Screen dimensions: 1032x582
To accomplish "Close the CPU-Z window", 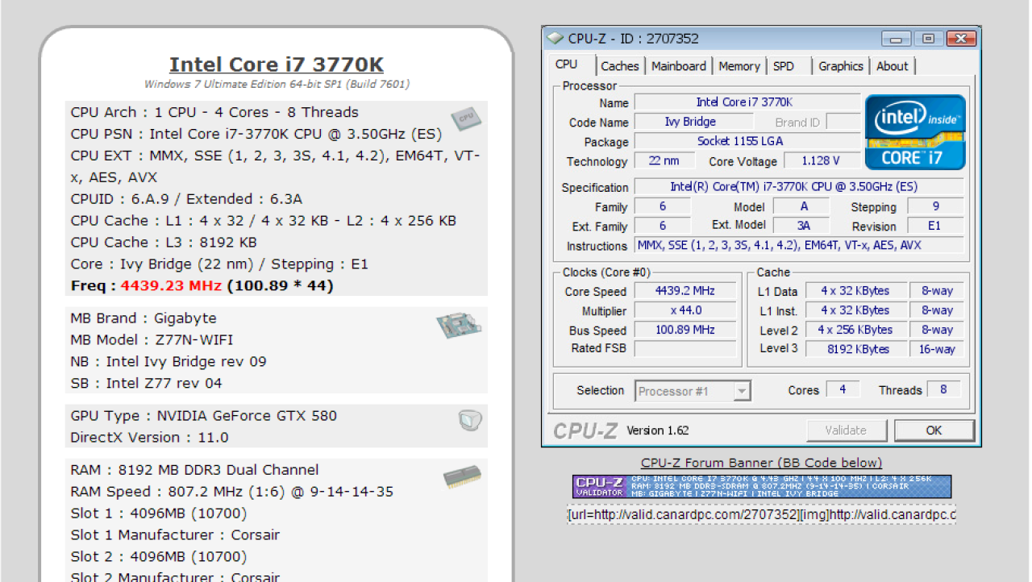I will 960,38.
